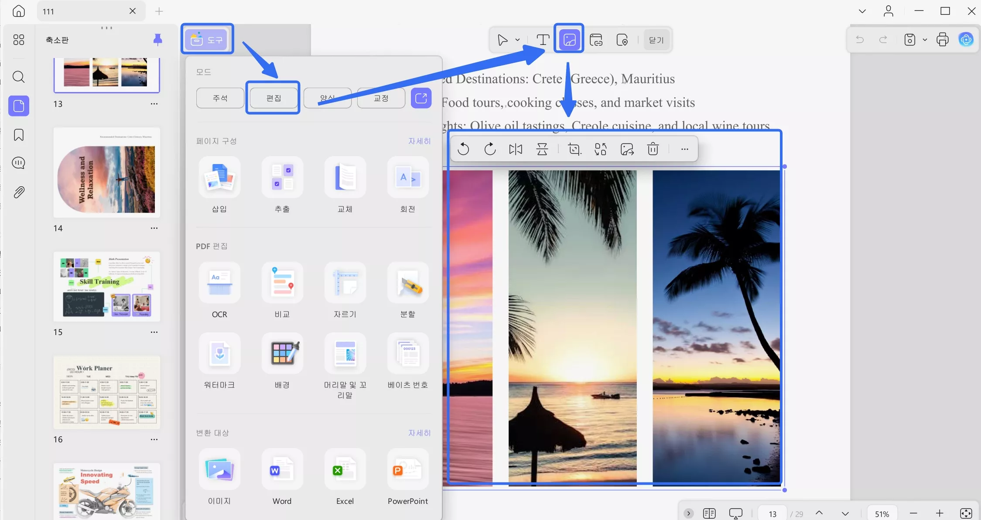Screen dimensions: 981x520
Task: Click the 도구 tools button
Action: [207, 40]
